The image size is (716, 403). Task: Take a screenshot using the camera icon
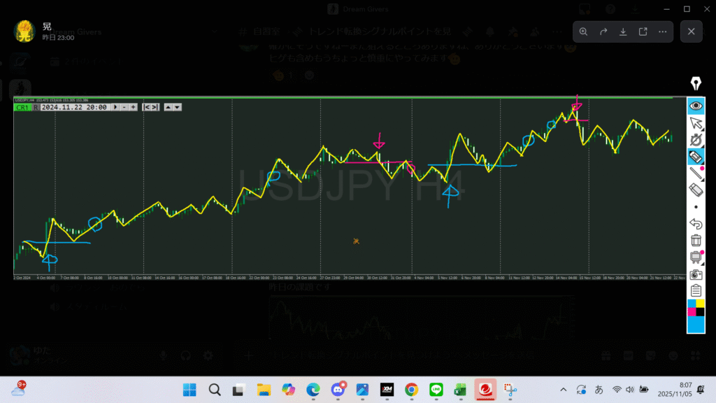coord(696,274)
